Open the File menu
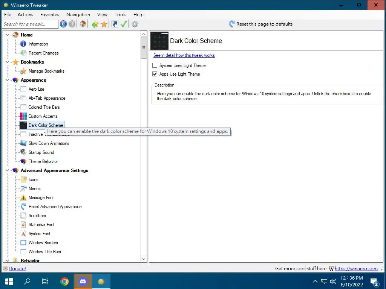Image resolution: width=386 pixels, height=289 pixels. coord(8,15)
